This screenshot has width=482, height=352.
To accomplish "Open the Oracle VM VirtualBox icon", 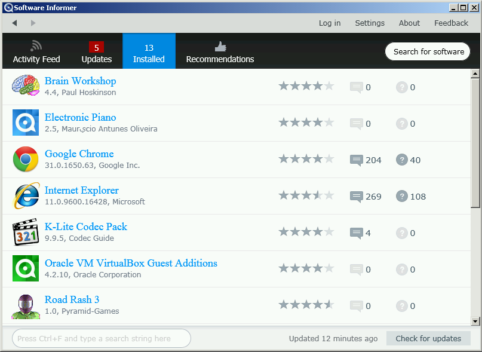I will (26, 268).
